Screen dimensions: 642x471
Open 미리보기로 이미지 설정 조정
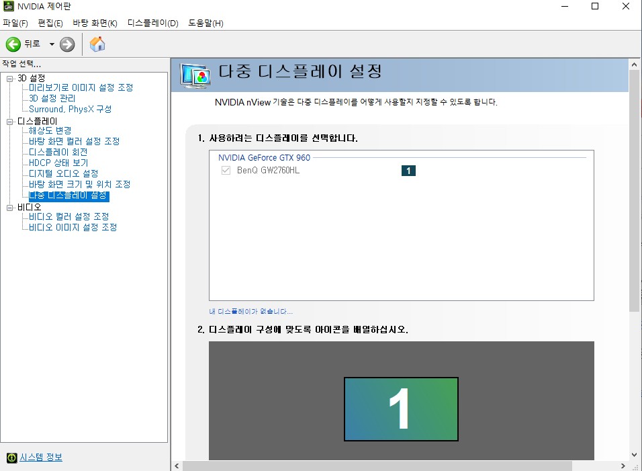pos(81,87)
